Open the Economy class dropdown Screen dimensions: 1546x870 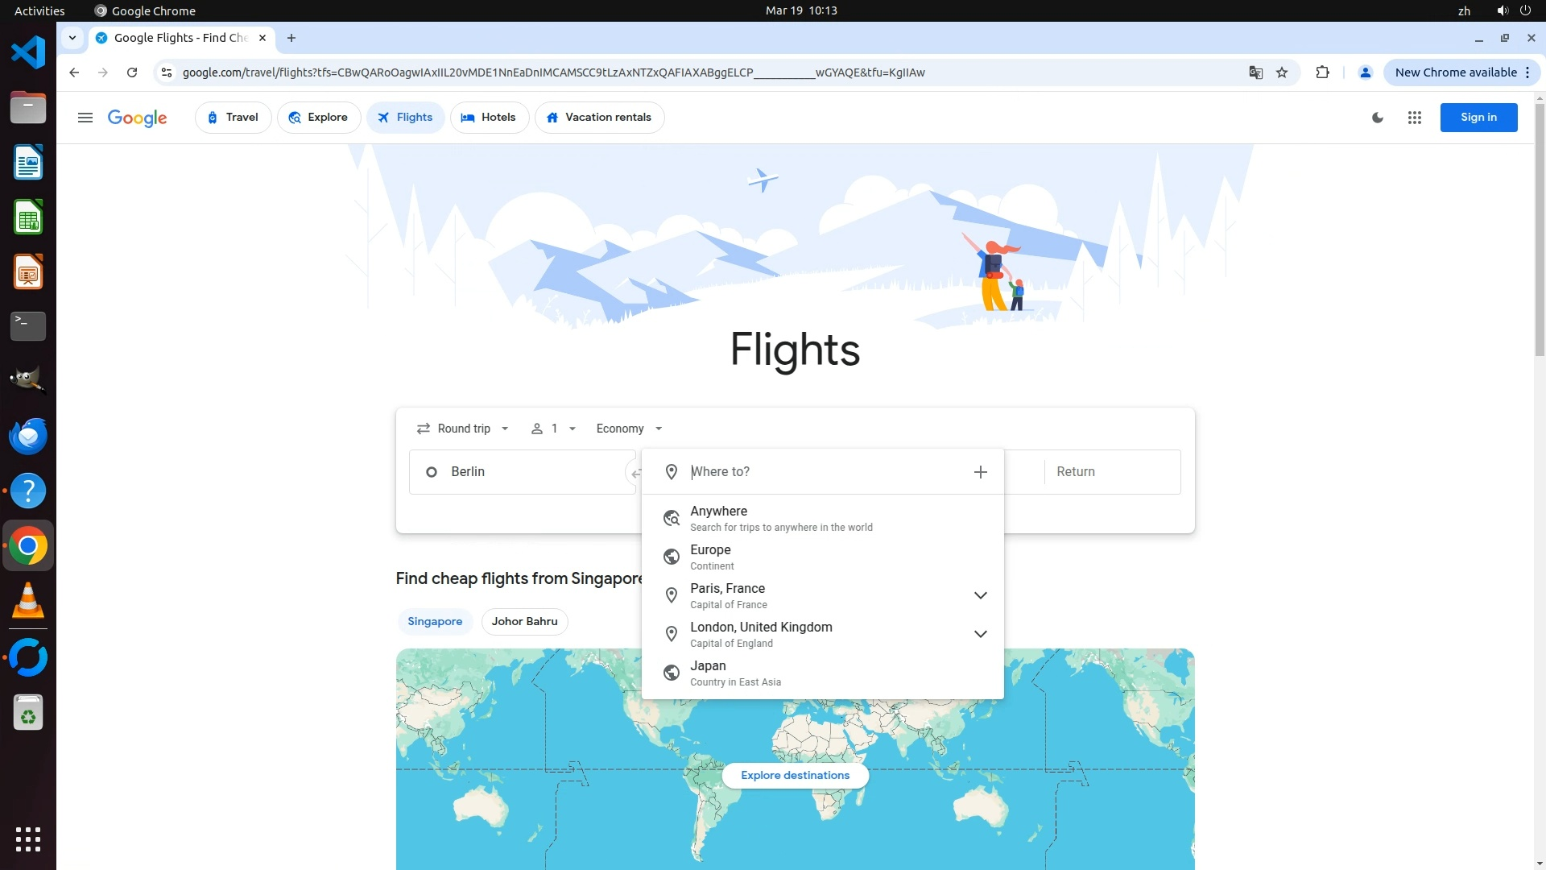629,429
